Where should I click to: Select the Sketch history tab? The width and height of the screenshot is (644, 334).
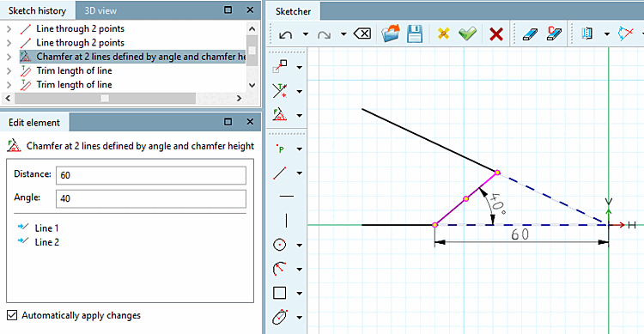coord(37,10)
